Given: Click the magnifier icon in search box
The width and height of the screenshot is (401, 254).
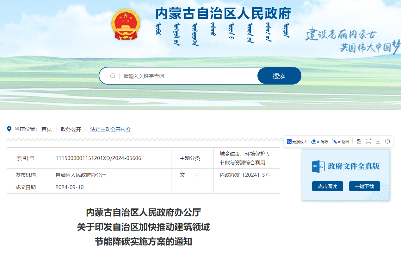Looking at the screenshot, I should coord(113,76).
